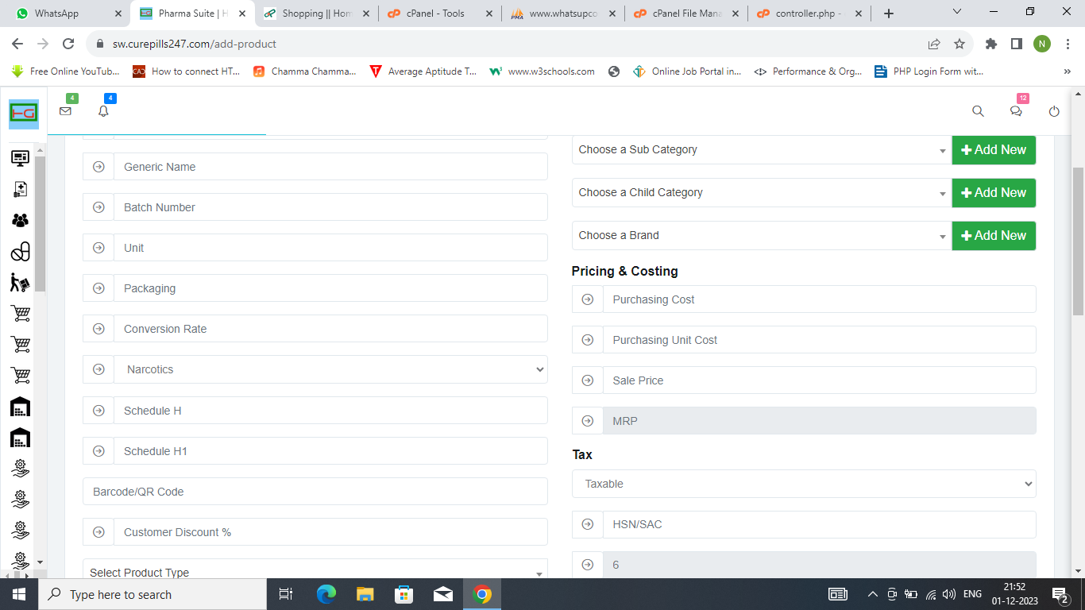The height and width of the screenshot is (610, 1085).
Task: Click Add New beside Child Category
Action: click(994, 192)
